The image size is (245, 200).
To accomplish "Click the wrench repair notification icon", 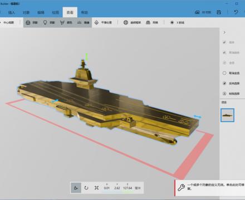I will click(181, 187).
